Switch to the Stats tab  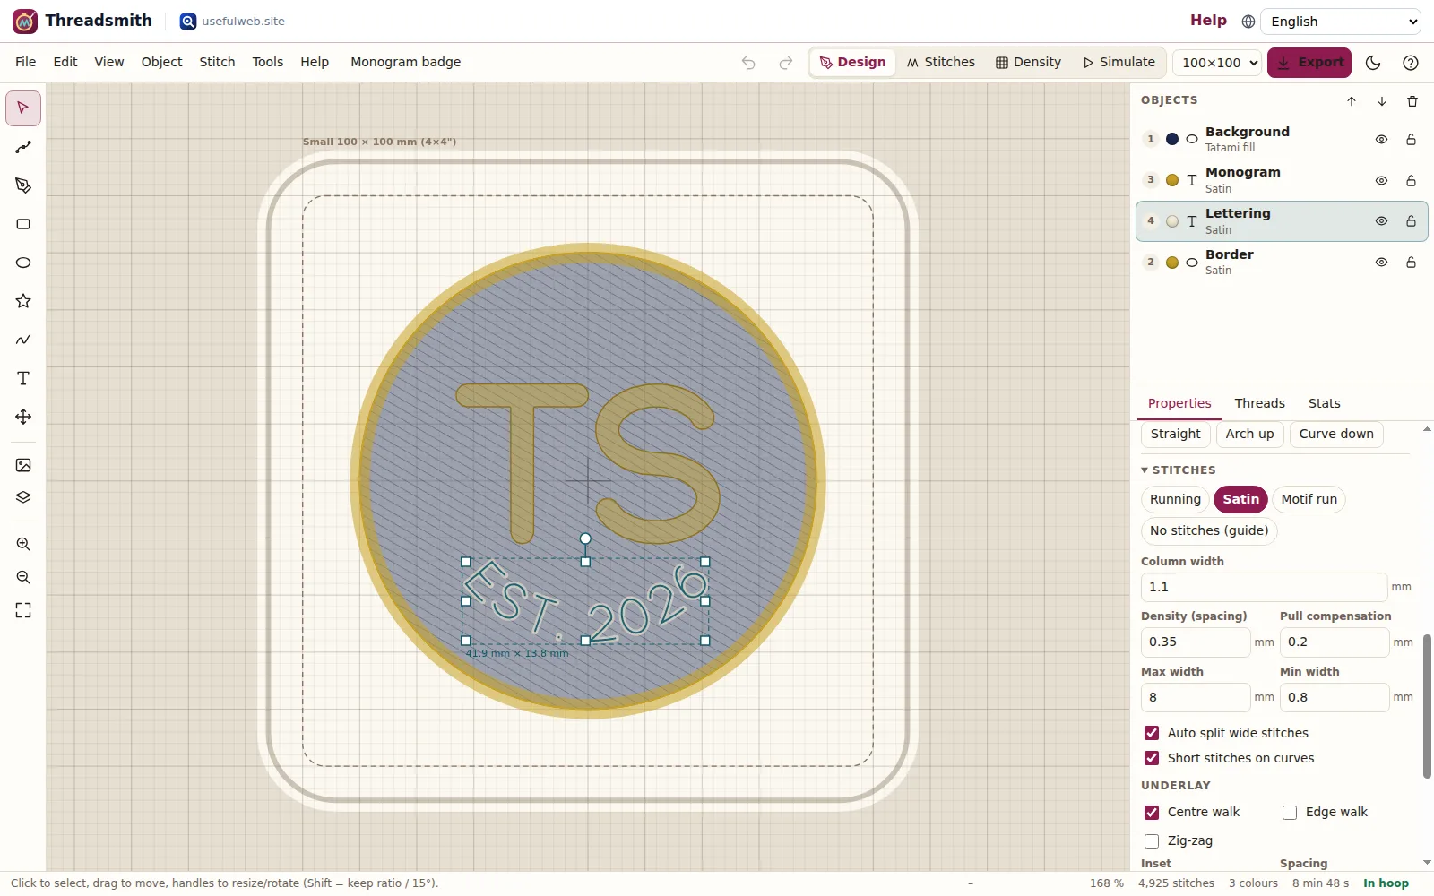(1324, 403)
